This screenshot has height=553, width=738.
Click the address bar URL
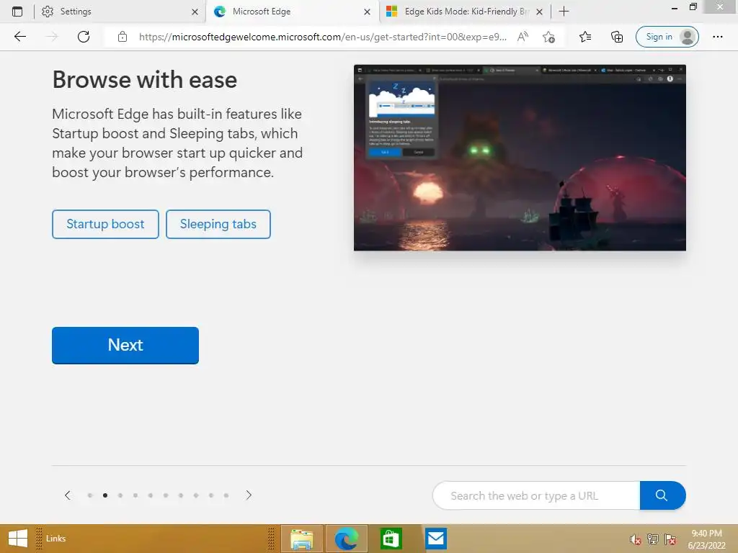click(x=323, y=37)
